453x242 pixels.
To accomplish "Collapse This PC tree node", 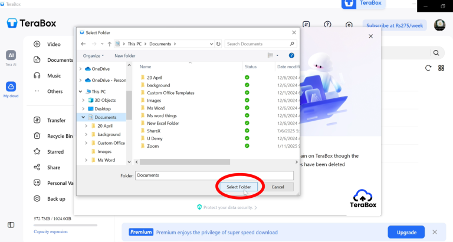I will click(80, 91).
